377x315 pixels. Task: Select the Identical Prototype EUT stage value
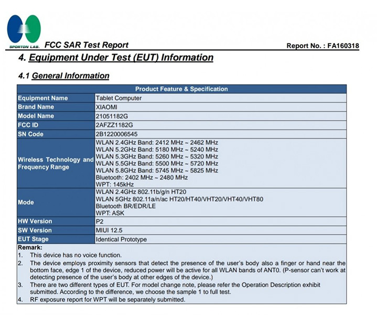coord(121,239)
